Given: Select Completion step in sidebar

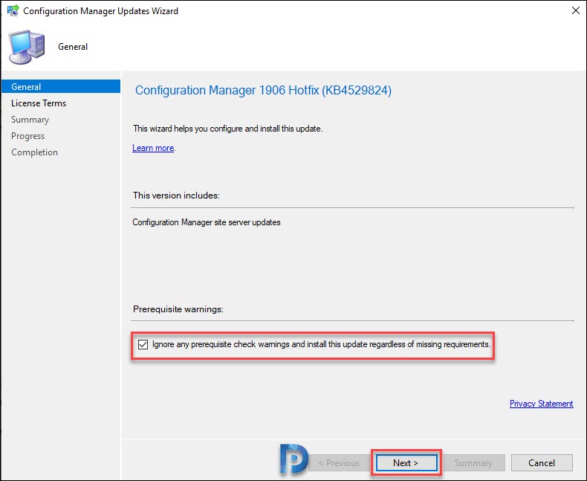Looking at the screenshot, I should pos(34,152).
